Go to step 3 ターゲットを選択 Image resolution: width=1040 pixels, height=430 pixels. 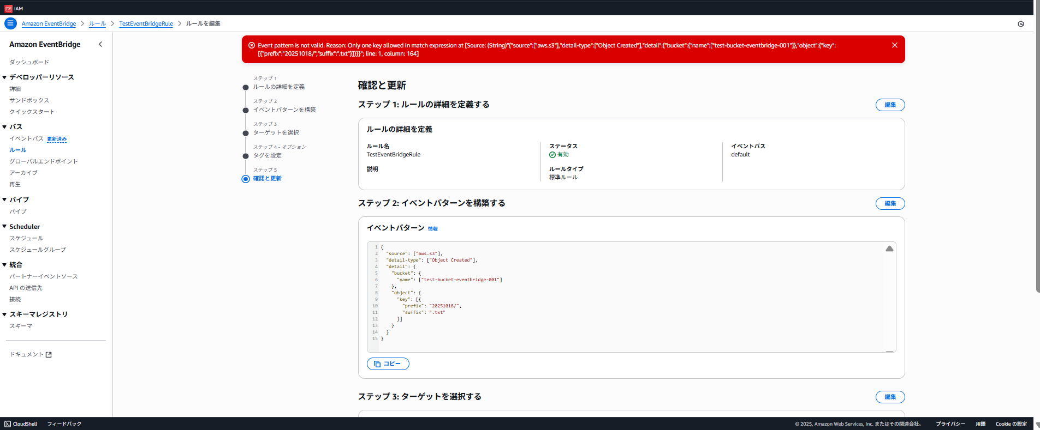click(x=276, y=132)
